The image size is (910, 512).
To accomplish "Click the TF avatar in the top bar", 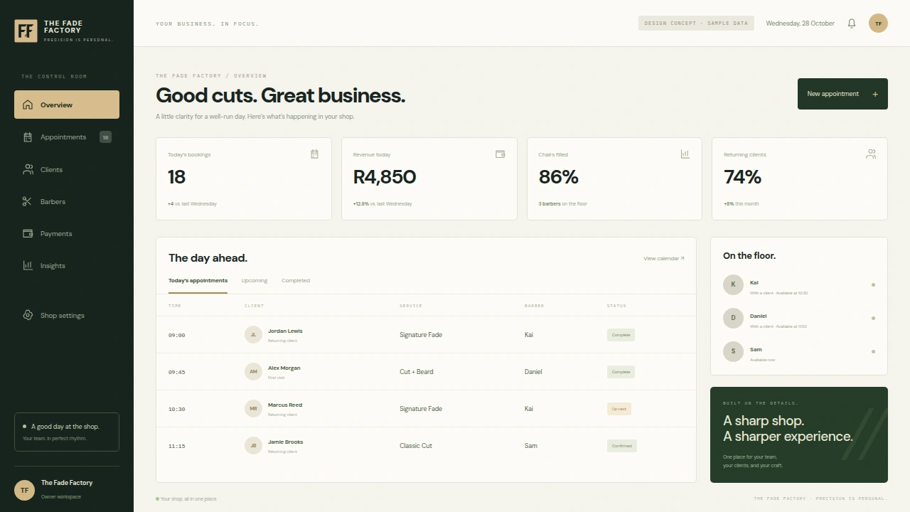I will point(878,23).
